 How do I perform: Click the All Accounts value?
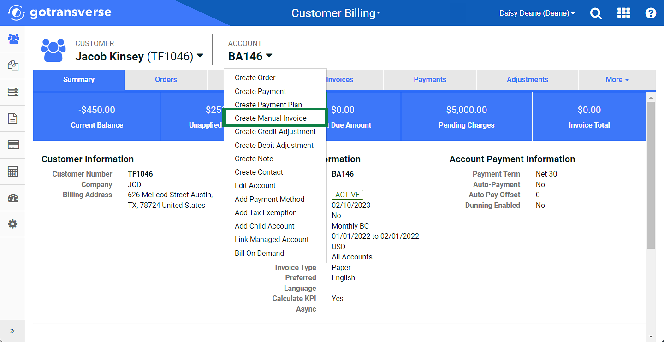(352, 257)
